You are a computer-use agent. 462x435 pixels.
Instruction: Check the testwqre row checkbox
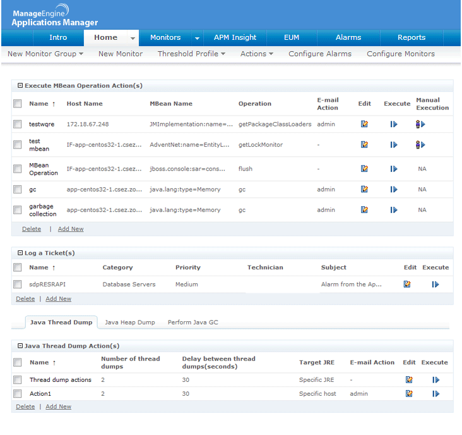[x=18, y=125]
